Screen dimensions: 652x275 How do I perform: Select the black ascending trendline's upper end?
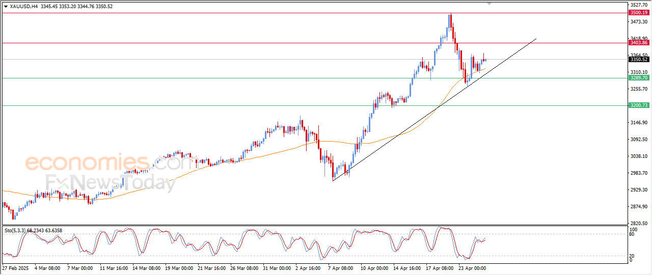pos(536,39)
